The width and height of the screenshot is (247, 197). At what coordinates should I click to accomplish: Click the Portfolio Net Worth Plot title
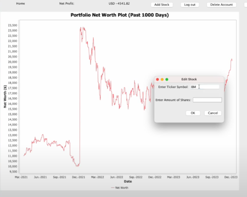[119, 15]
